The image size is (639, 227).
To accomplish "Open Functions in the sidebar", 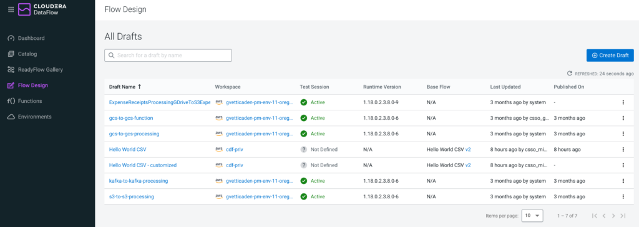I will (x=25, y=101).
